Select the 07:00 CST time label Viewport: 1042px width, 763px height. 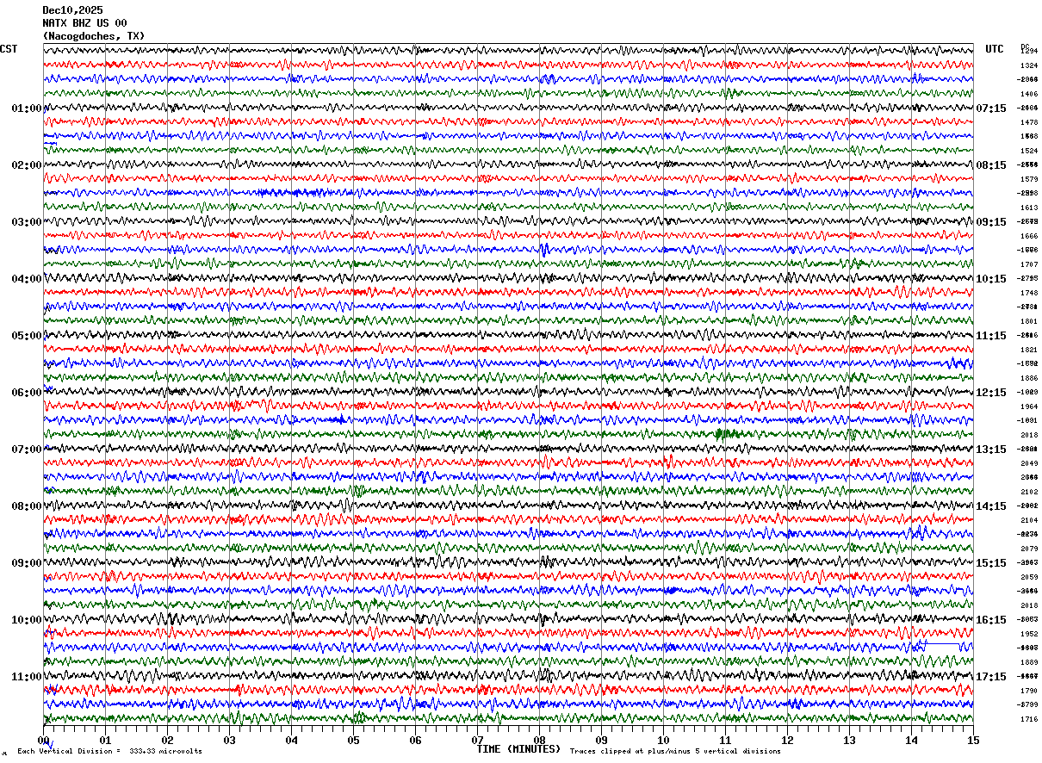(x=27, y=450)
